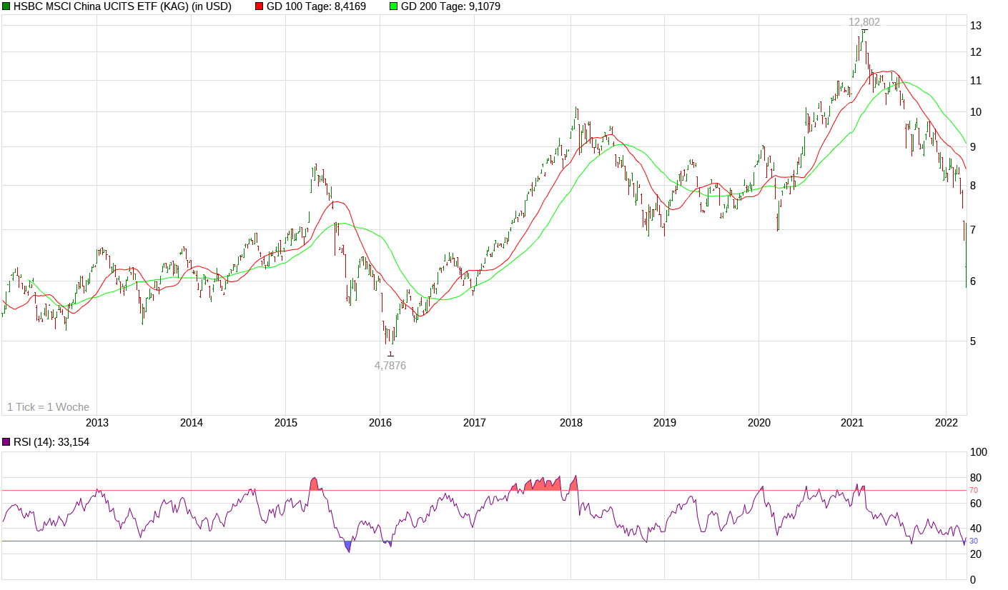Click the 12,802 peak price label

[864, 22]
